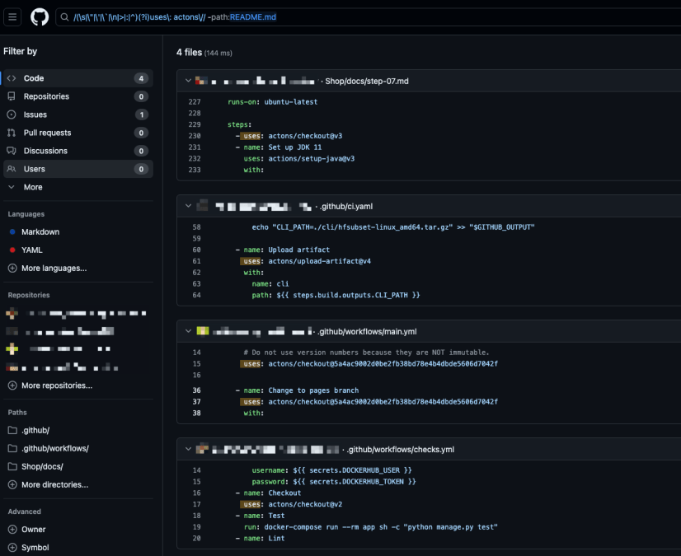Viewport: 681px width, 556px height.
Task: Open the .github/ci.yaml file link
Action: pyautogui.click(x=345, y=206)
